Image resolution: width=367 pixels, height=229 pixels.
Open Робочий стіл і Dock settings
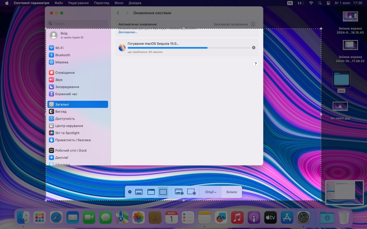(x=78, y=151)
